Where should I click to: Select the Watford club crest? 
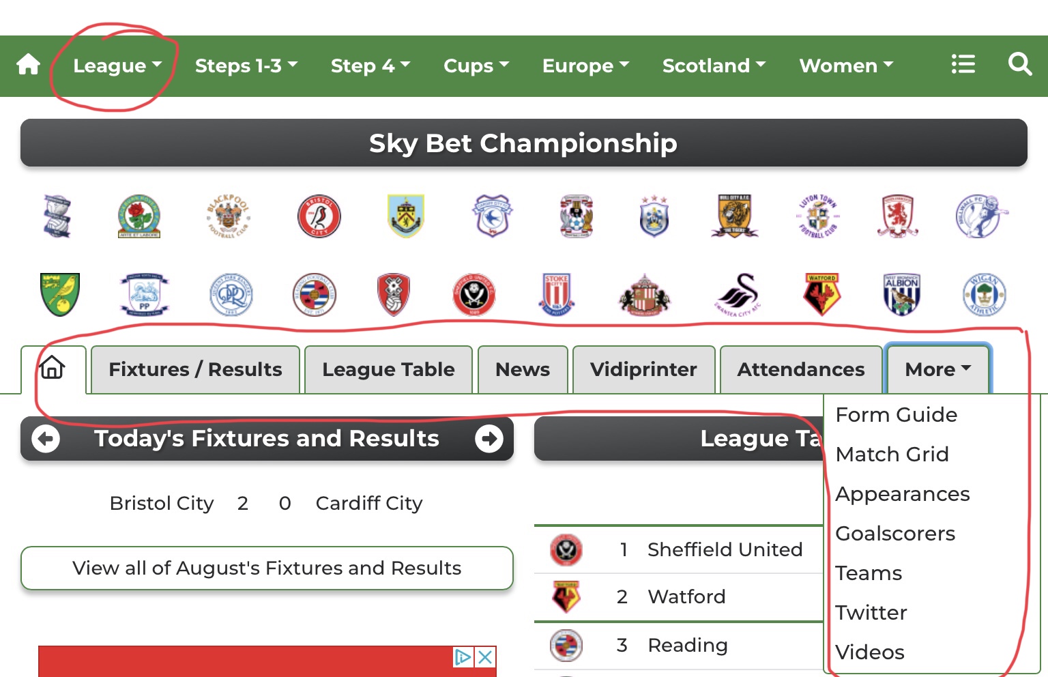point(821,294)
